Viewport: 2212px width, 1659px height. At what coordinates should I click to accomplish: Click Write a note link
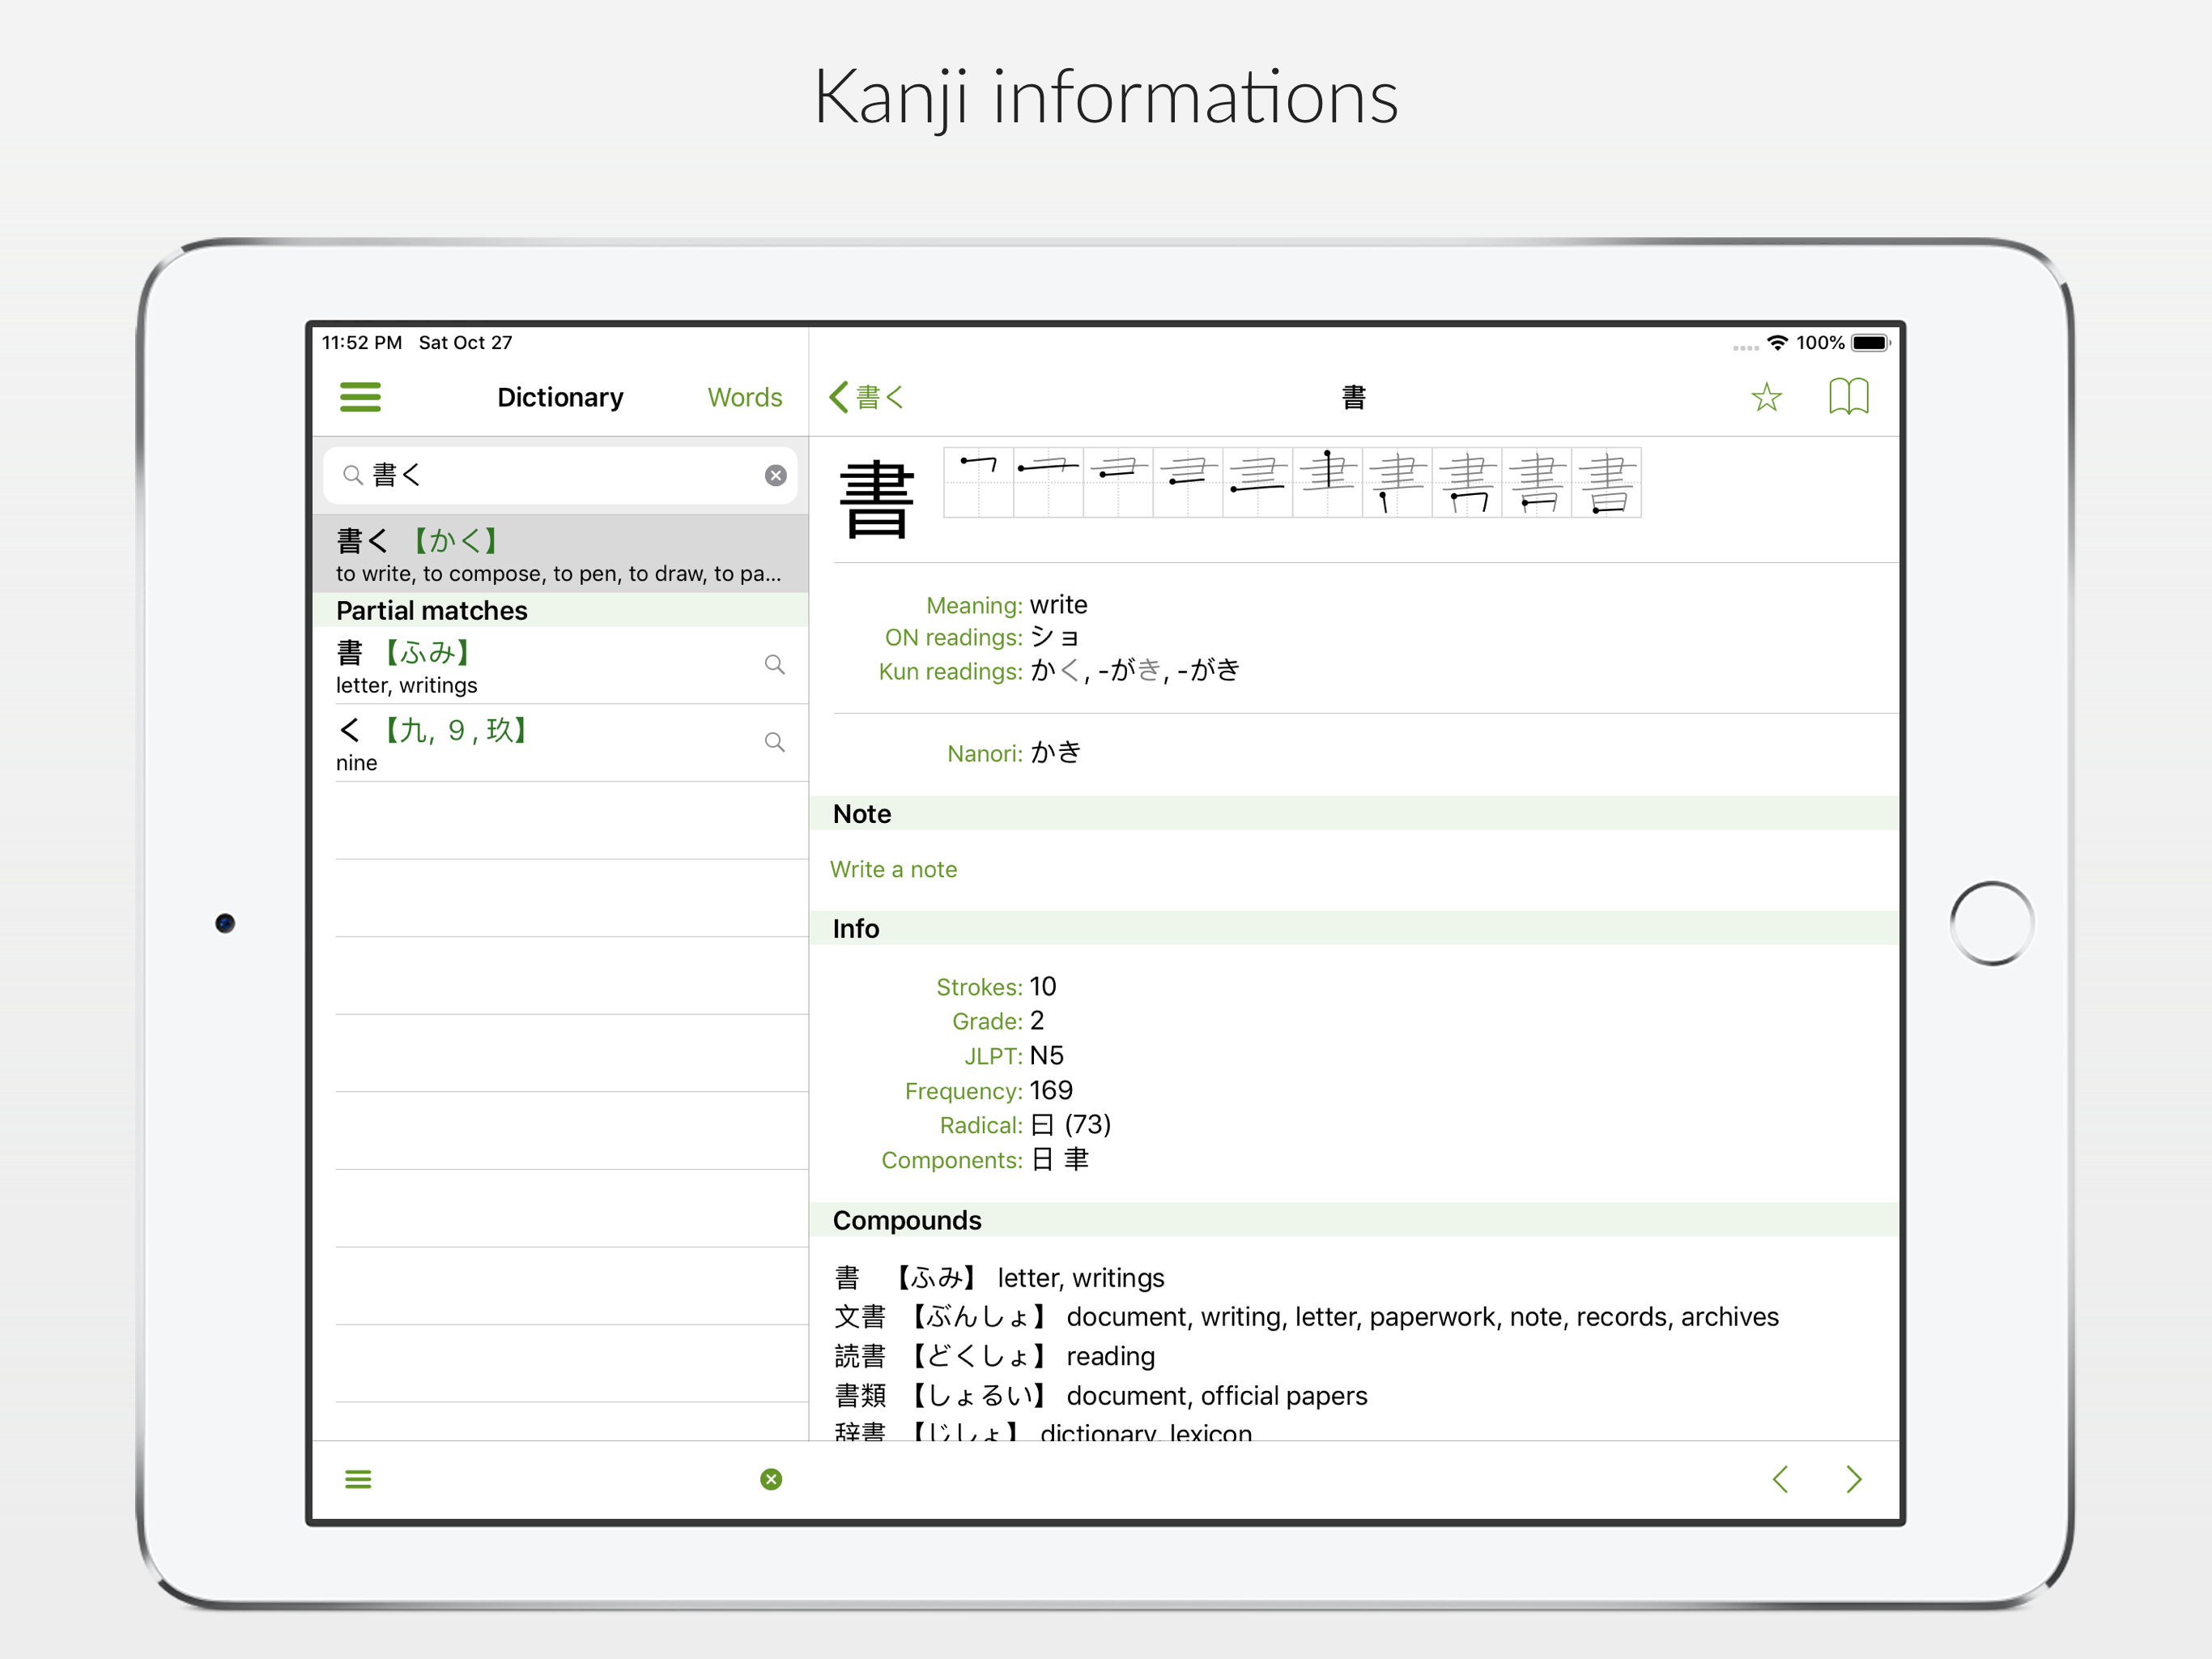(x=893, y=869)
